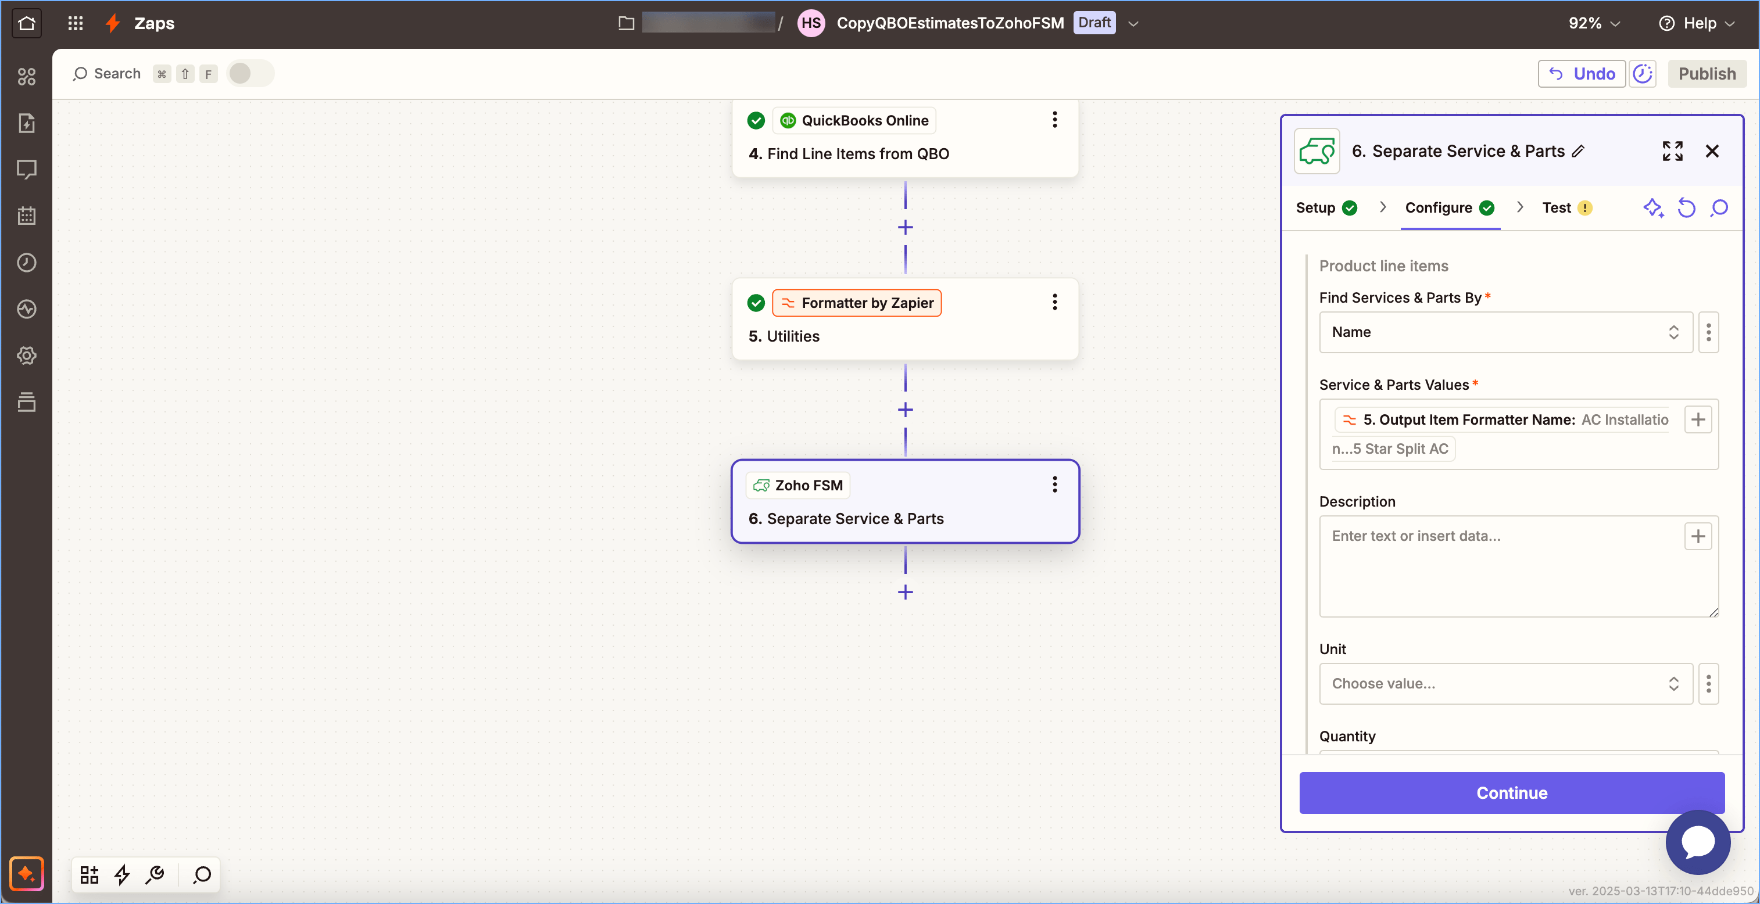The image size is (1760, 904).
Task: Click the AI sparkle icon in step panel
Action: (1652, 207)
